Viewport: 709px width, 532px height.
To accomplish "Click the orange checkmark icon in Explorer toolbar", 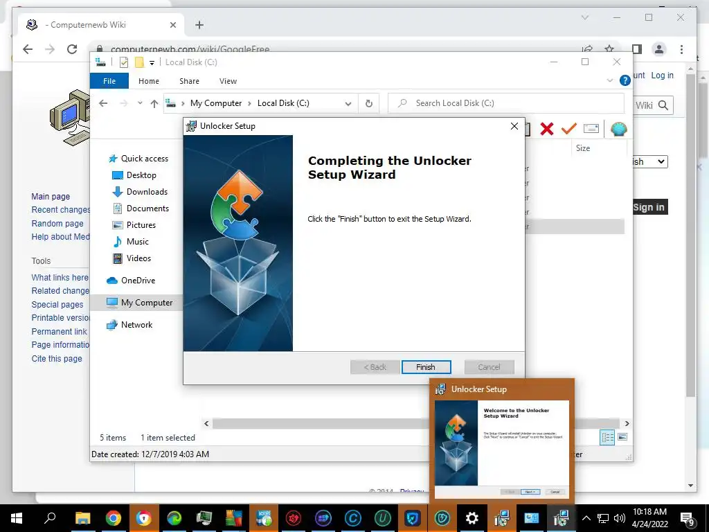I will pos(569,129).
